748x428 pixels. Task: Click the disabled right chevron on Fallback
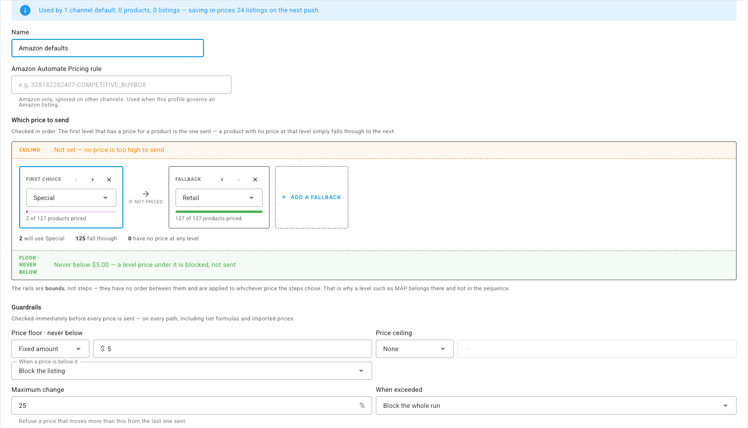(239, 179)
